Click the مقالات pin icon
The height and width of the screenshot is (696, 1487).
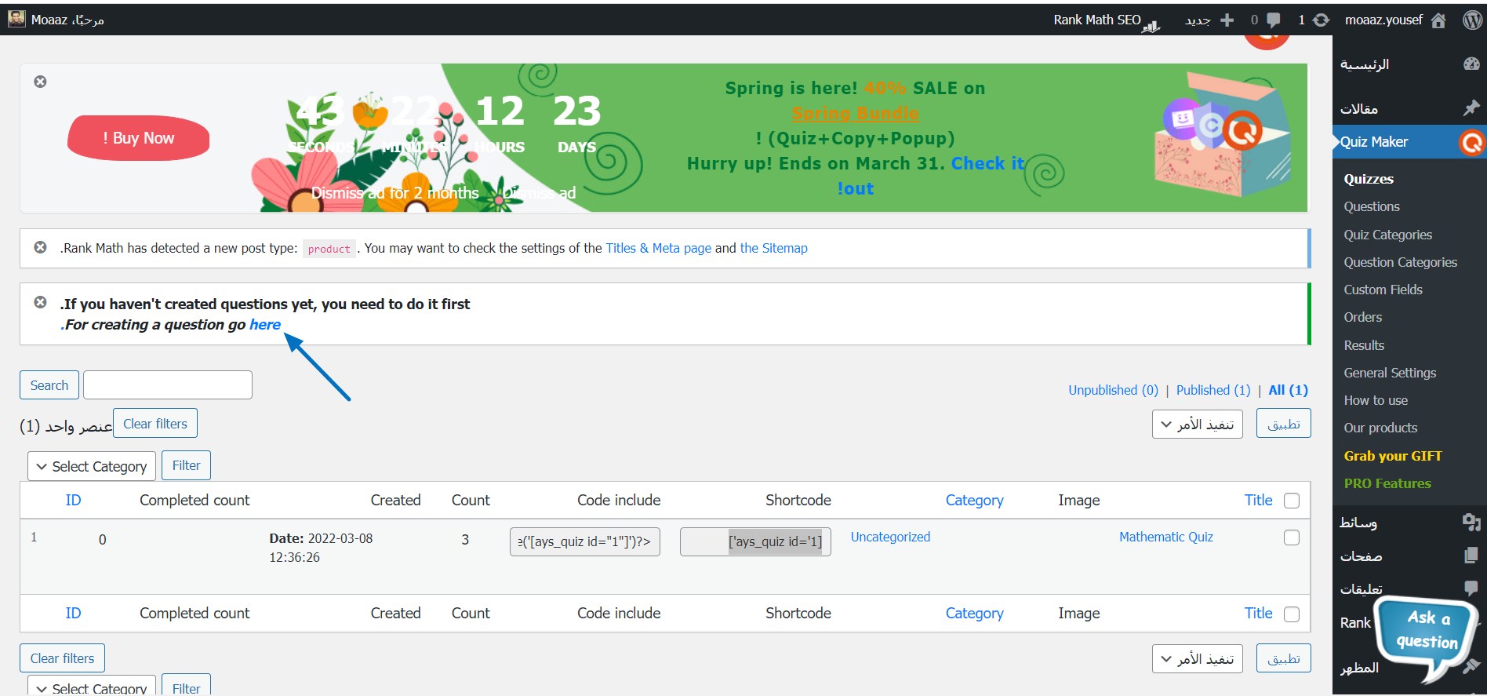click(1471, 108)
